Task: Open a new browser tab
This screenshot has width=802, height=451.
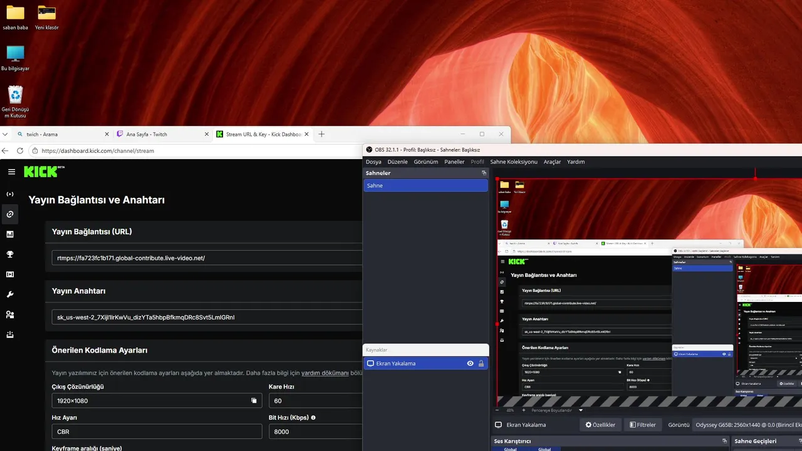Action: (321, 134)
